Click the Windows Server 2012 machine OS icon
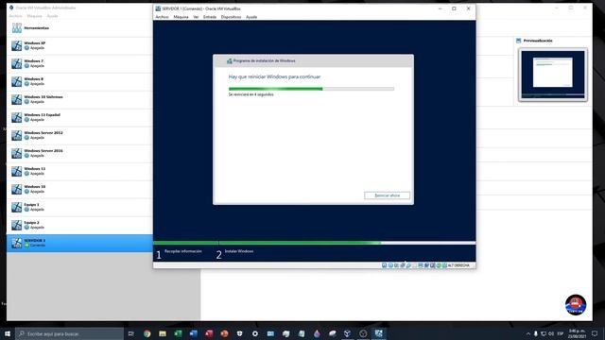Image resolution: width=605 pixels, height=340 pixels. (17, 135)
